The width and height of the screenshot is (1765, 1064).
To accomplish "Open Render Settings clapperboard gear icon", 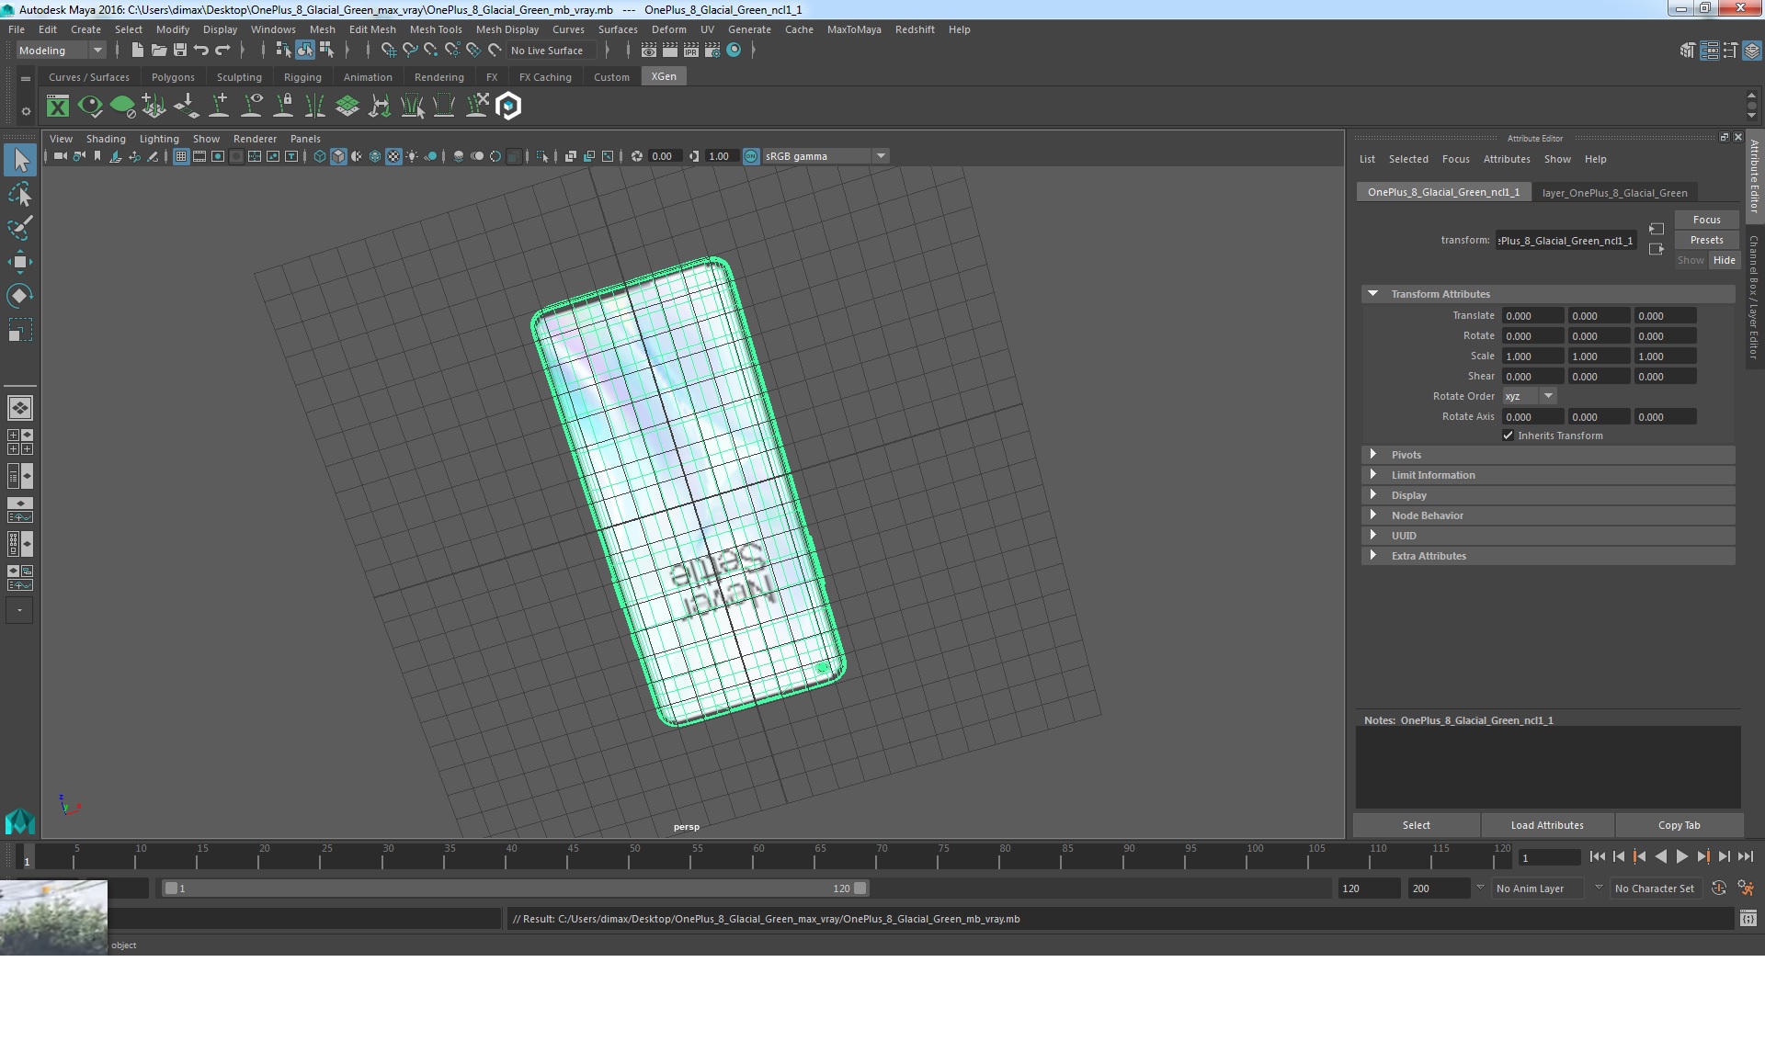I will pos(712,51).
